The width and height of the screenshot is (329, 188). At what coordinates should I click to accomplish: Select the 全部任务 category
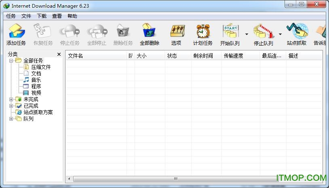(x=33, y=61)
